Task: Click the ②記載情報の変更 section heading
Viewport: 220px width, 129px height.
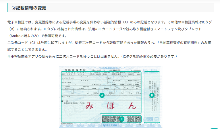Action: [29, 8]
